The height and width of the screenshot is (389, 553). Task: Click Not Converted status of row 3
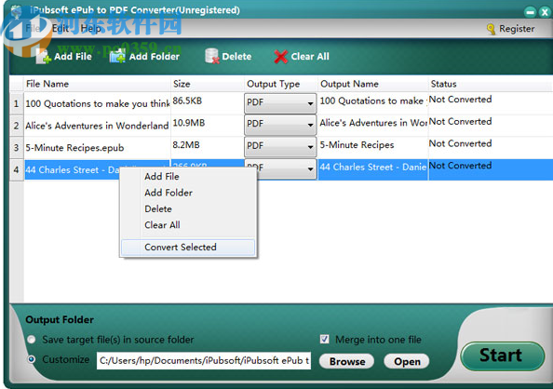point(460,143)
